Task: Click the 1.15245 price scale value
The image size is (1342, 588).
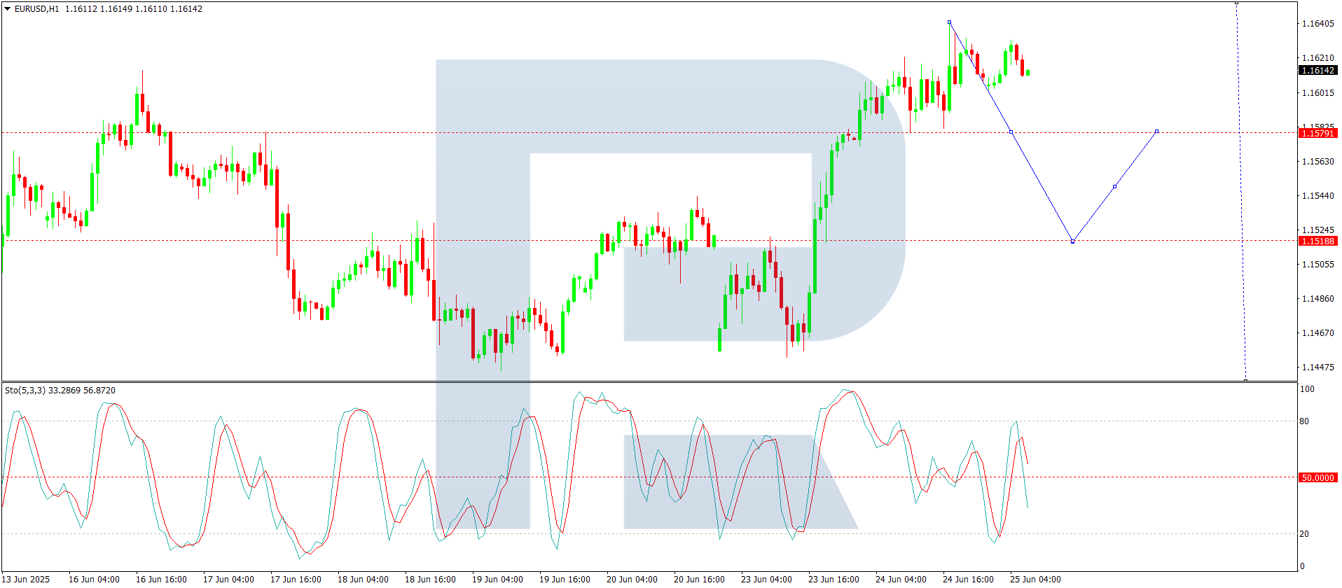Action: pyautogui.click(x=1317, y=230)
